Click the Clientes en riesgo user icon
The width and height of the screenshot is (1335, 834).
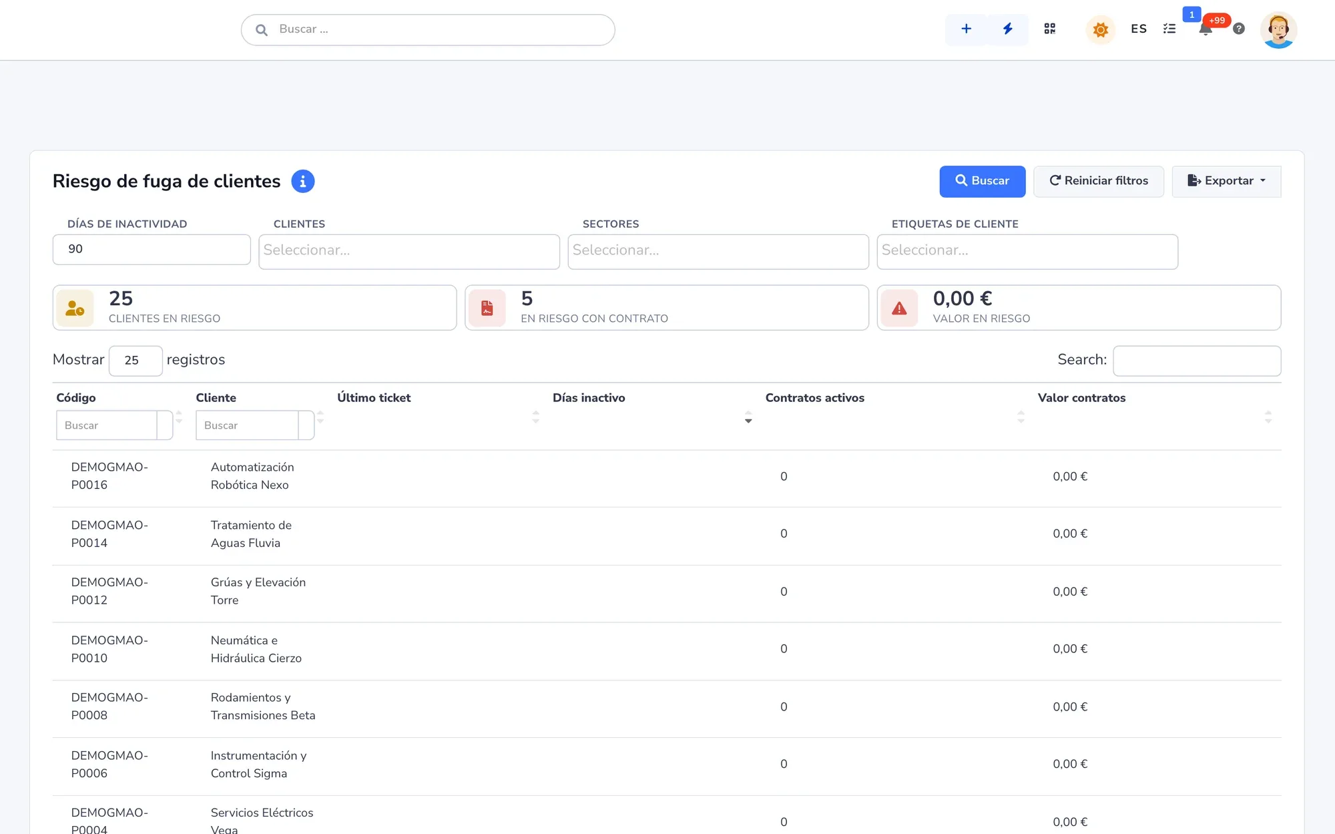coord(75,308)
